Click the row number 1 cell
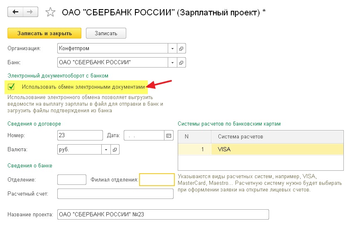The height and width of the screenshot is (230, 360). pos(195,149)
